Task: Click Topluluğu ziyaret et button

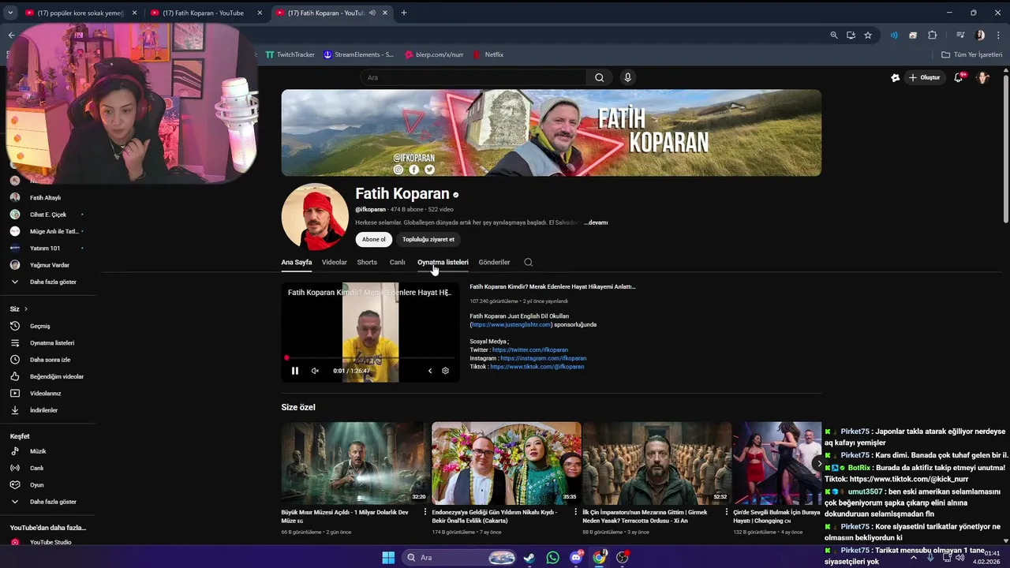Action: pos(428,239)
